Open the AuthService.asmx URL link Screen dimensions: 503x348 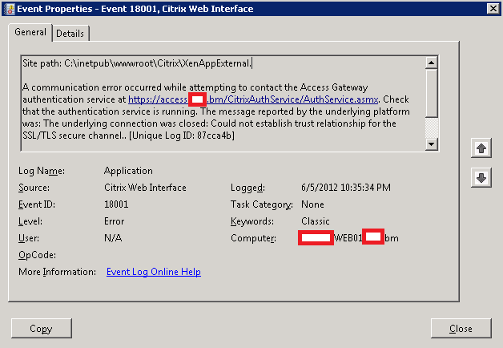pos(253,99)
